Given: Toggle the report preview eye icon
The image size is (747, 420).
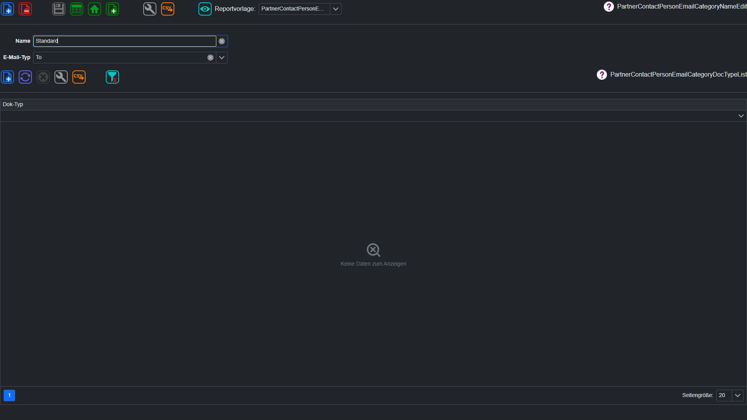Looking at the screenshot, I should (205, 9).
